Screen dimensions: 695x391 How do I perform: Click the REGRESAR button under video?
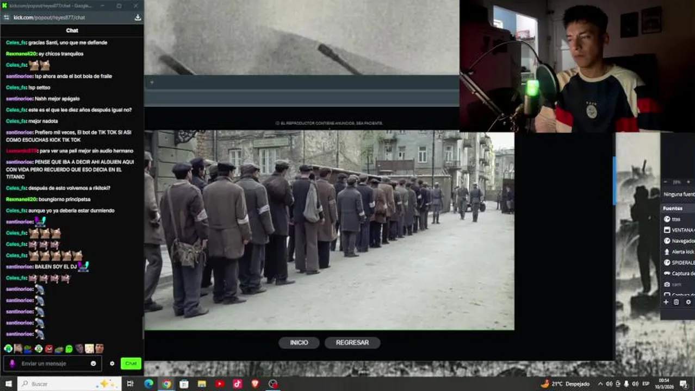pos(352,343)
